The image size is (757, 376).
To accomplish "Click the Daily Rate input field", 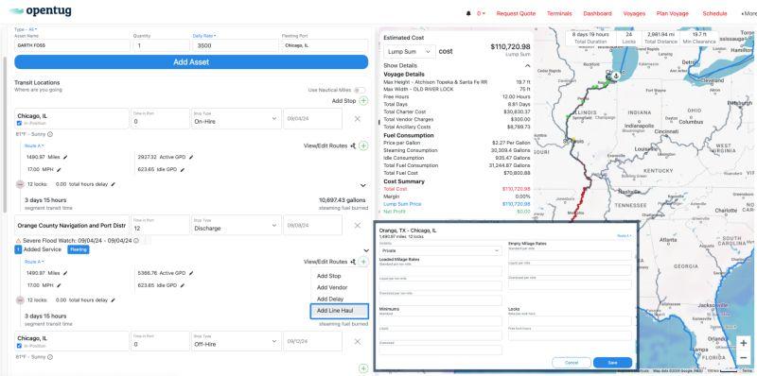I will coord(235,45).
